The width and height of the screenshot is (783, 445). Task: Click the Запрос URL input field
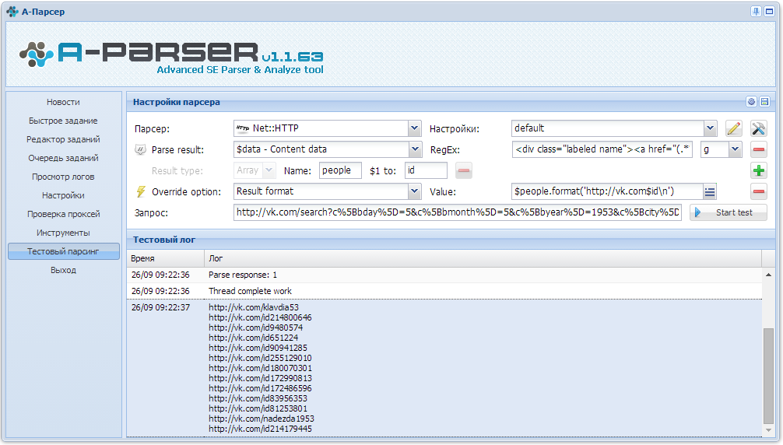458,212
